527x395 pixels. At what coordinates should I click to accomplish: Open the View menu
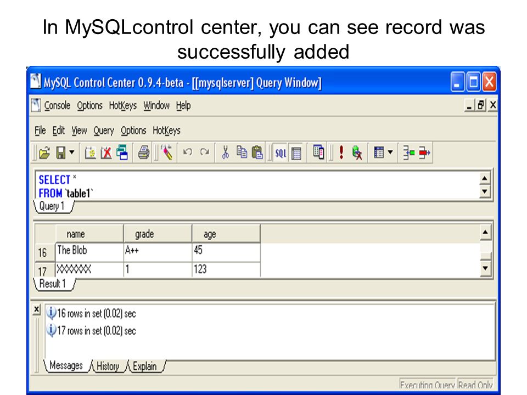point(79,131)
